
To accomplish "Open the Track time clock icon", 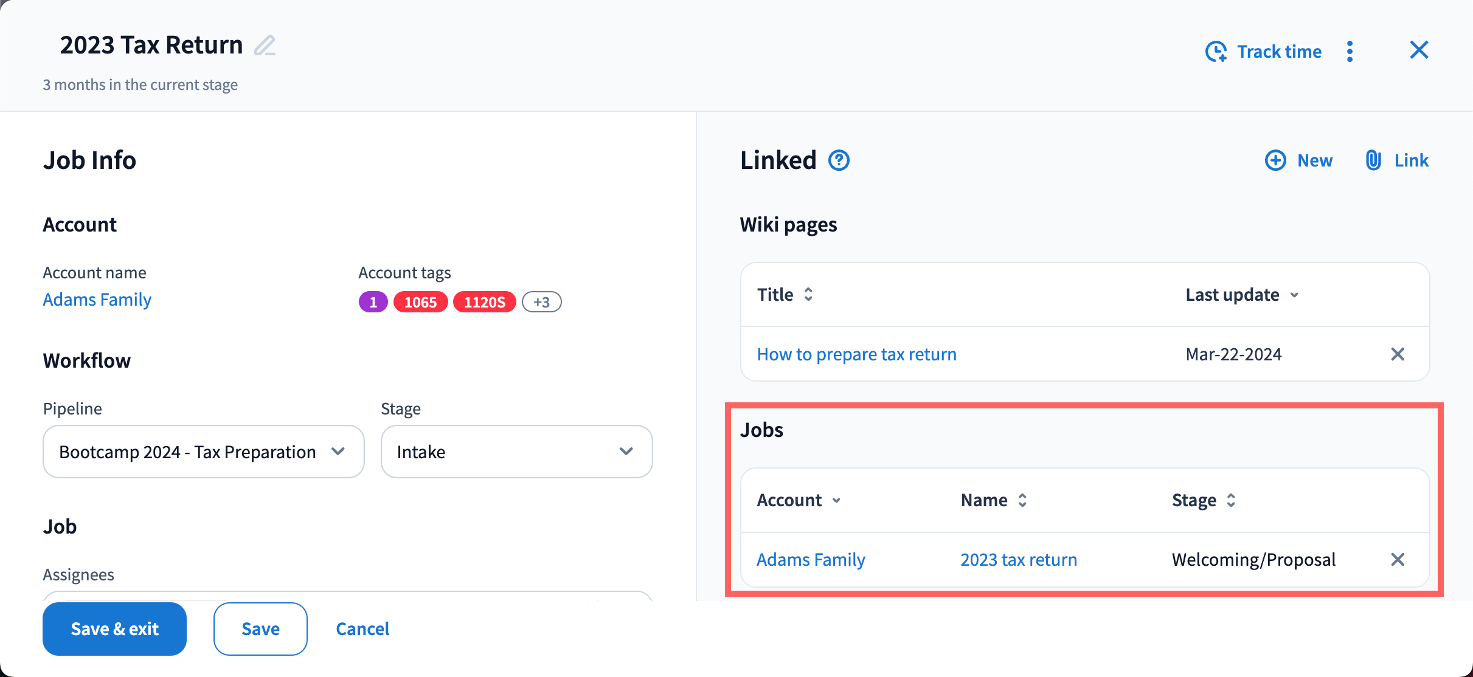I will click(x=1216, y=52).
